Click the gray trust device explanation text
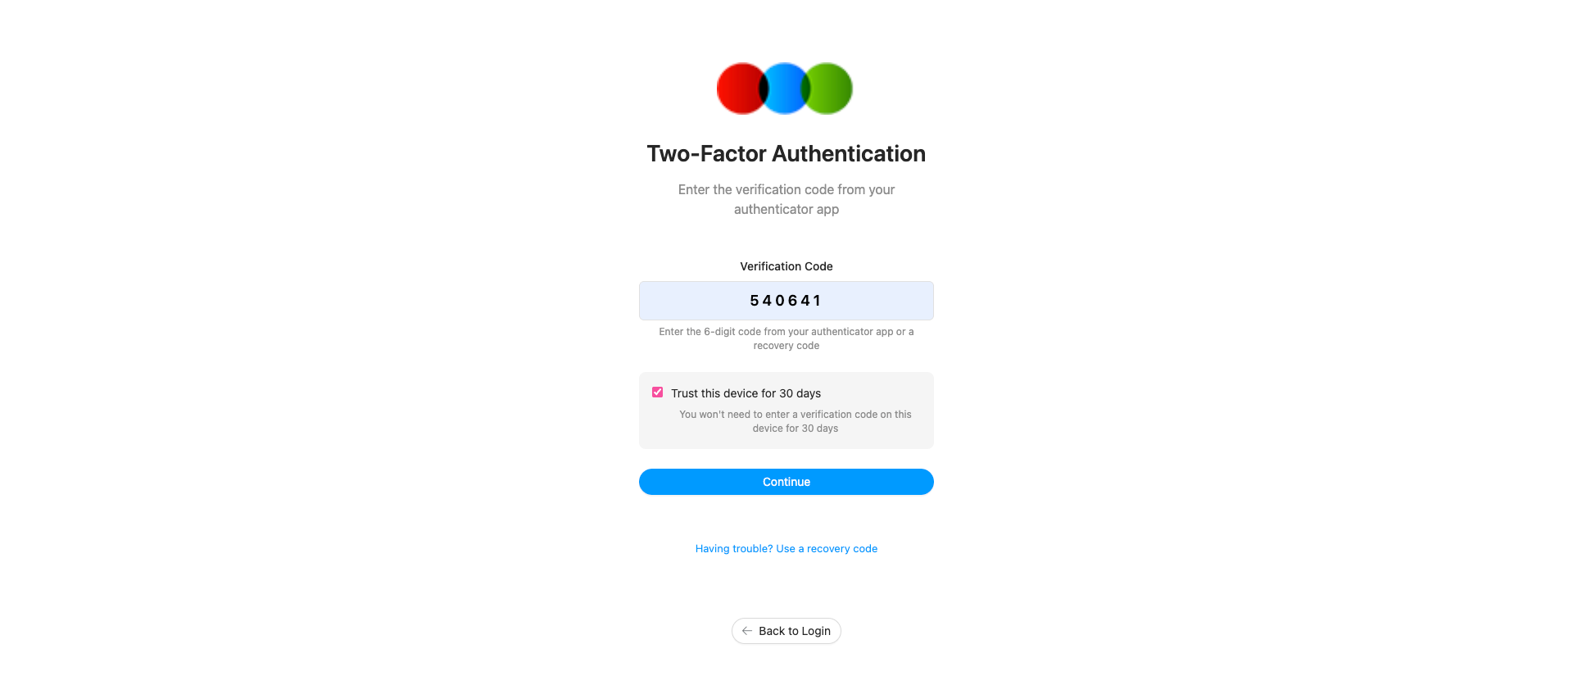This screenshot has width=1573, height=685. tap(795, 420)
